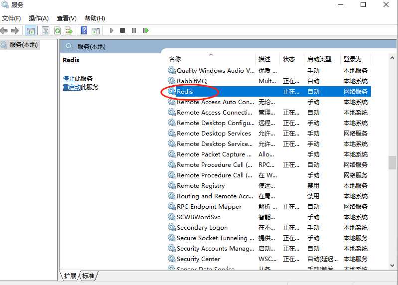Click the scrollbar down arrow in the services list
398x285 pixels.
coord(392,266)
